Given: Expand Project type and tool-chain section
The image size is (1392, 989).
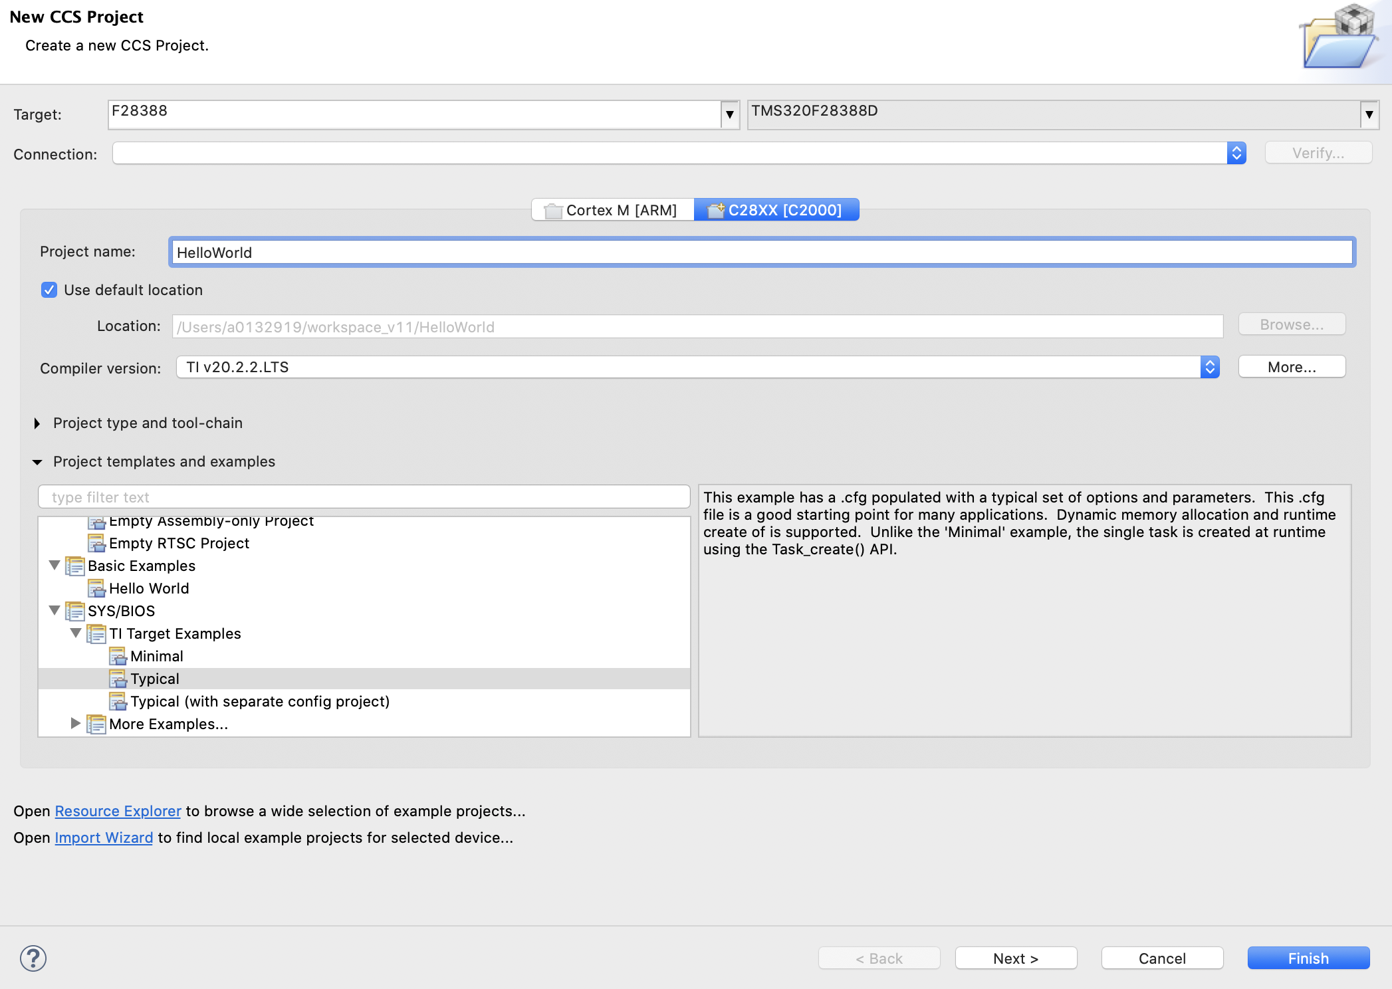Looking at the screenshot, I should (37, 423).
